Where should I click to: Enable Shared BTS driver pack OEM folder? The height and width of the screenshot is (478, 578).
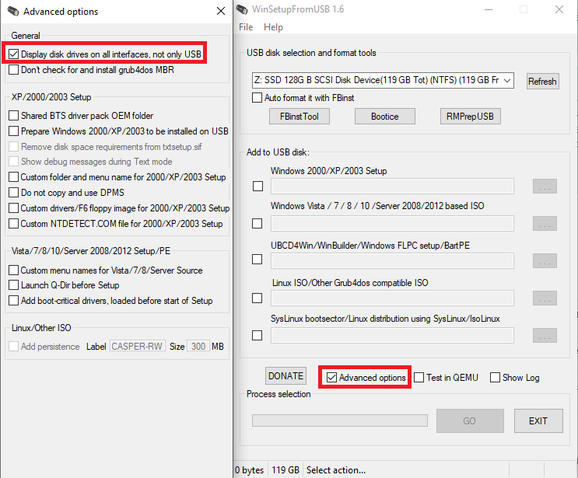(14, 116)
